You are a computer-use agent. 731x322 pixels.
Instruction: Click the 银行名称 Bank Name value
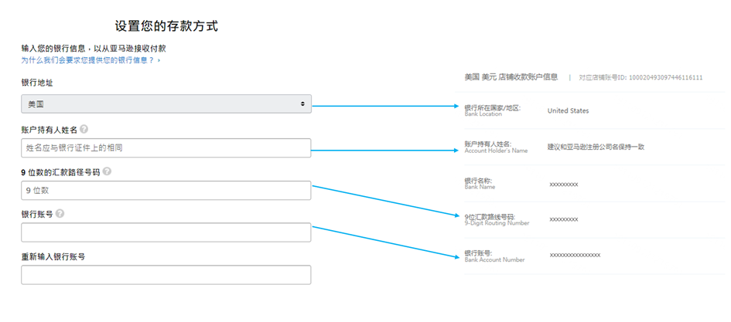[563, 185]
